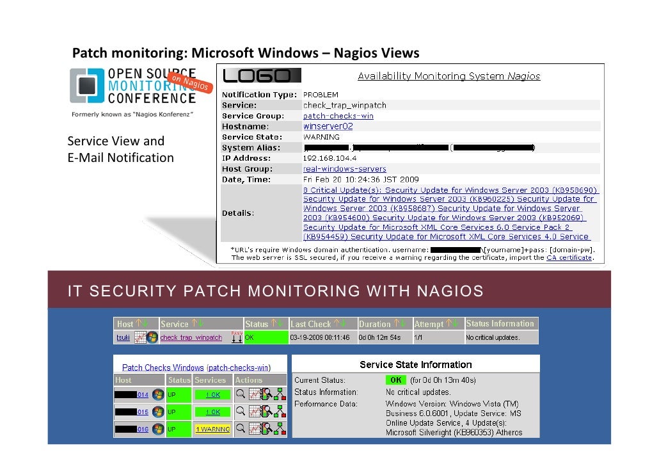Viewport: 659px width, 466px height.
Task: Open the graph icon for host 014
Action: click(x=254, y=394)
